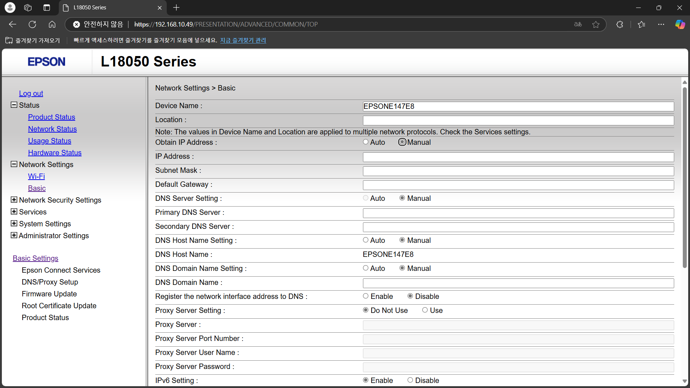690x388 pixels.
Task: Click Firmware Update text
Action: click(49, 294)
